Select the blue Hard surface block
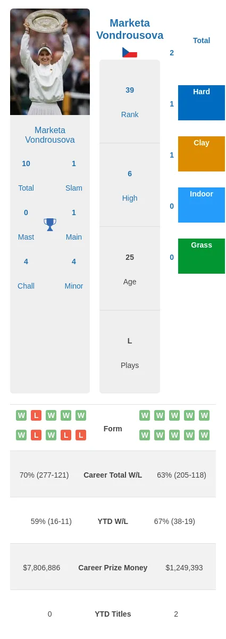The image size is (226, 639). click(202, 103)
